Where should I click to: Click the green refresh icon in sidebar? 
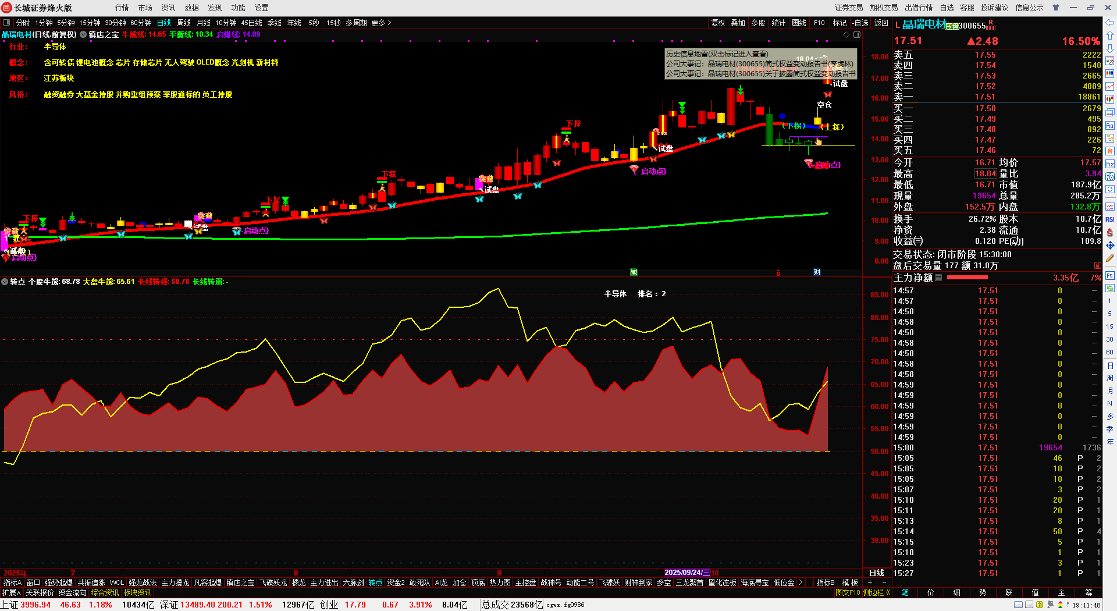click(1110, 287)
